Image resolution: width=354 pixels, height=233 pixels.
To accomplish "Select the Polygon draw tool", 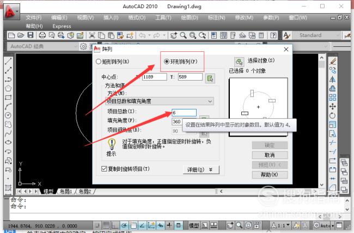I will tap(8, 88).
